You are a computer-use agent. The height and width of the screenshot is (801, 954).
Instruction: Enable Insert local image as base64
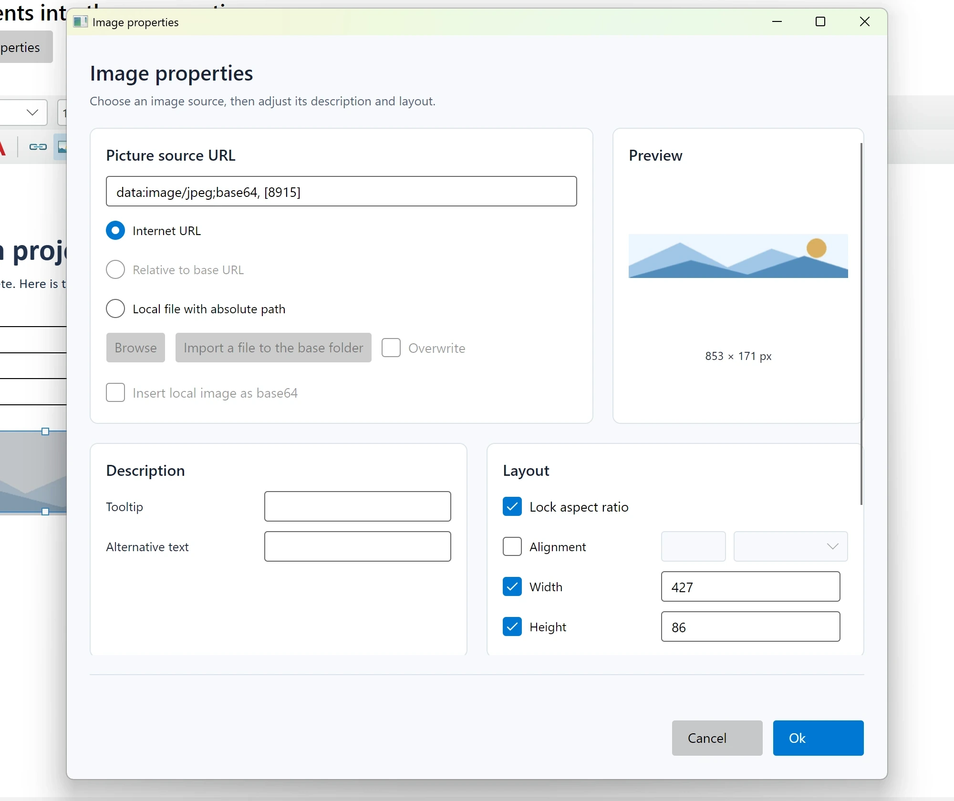point(115,393)
